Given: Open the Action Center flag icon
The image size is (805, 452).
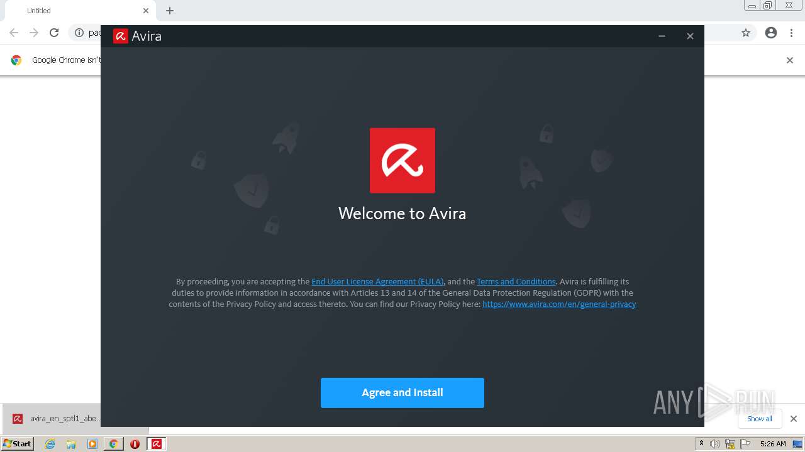Looking at the screenshot, I should pyautogui.click(x=745, y=444).
